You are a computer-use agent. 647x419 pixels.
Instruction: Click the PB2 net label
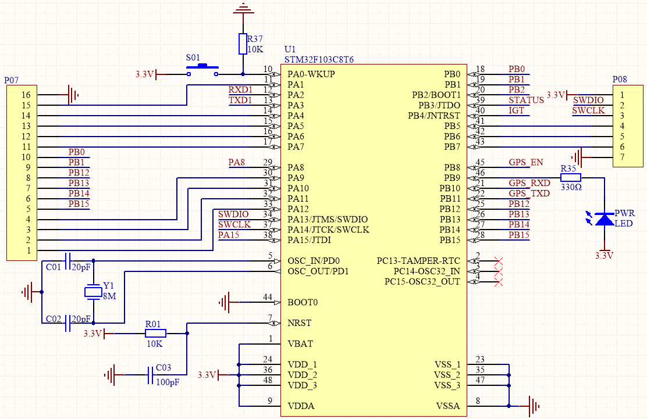tap(517, 90)
